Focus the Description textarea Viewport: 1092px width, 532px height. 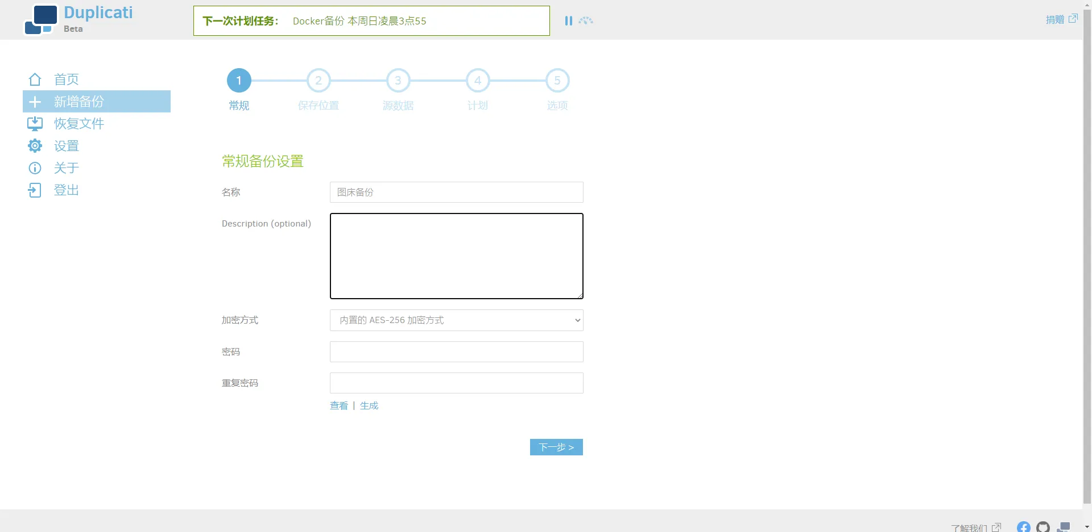[457, 256]
